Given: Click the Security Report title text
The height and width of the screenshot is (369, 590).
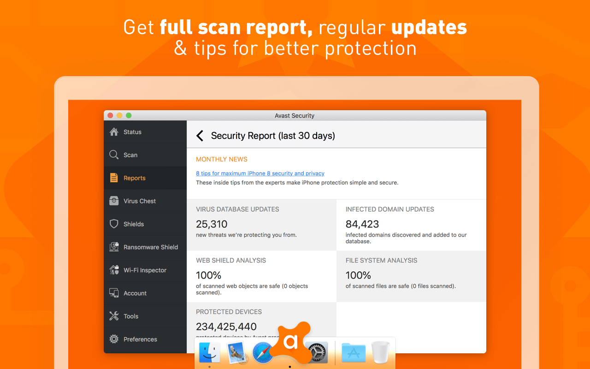Looking at the screenshot, I should coord(273,136).
